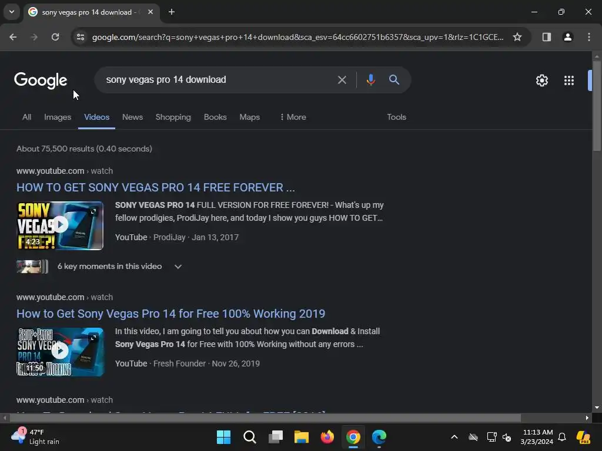Screen dimensions: 602x451
Task: Click the date text Jan 13, 2017
Action: pos(215,237)
